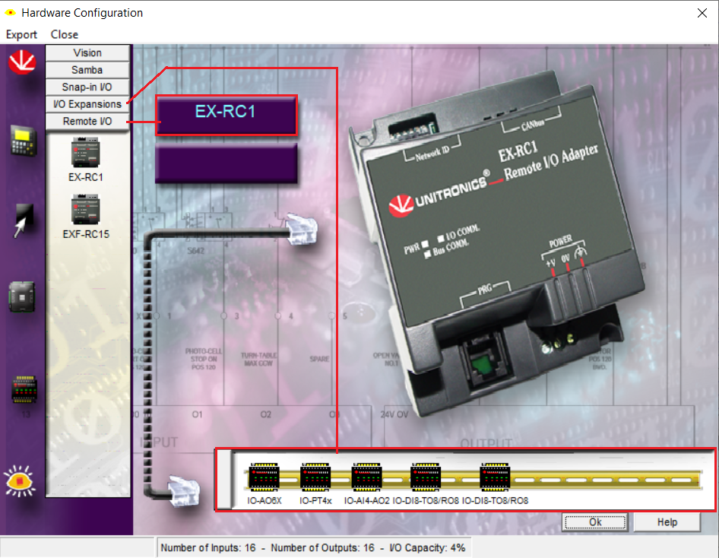Open the Vision hardware category
Image resolution: width=719 pixels, height=558 pixels.
click(x=87, y=52)
